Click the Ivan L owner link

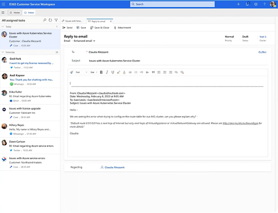pos(263,37)
